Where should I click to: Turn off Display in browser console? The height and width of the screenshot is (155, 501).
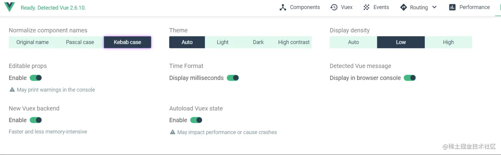(410, 78)
